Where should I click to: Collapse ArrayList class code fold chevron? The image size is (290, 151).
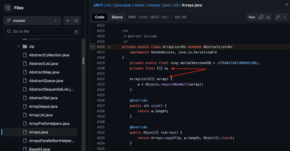(109, 47)
